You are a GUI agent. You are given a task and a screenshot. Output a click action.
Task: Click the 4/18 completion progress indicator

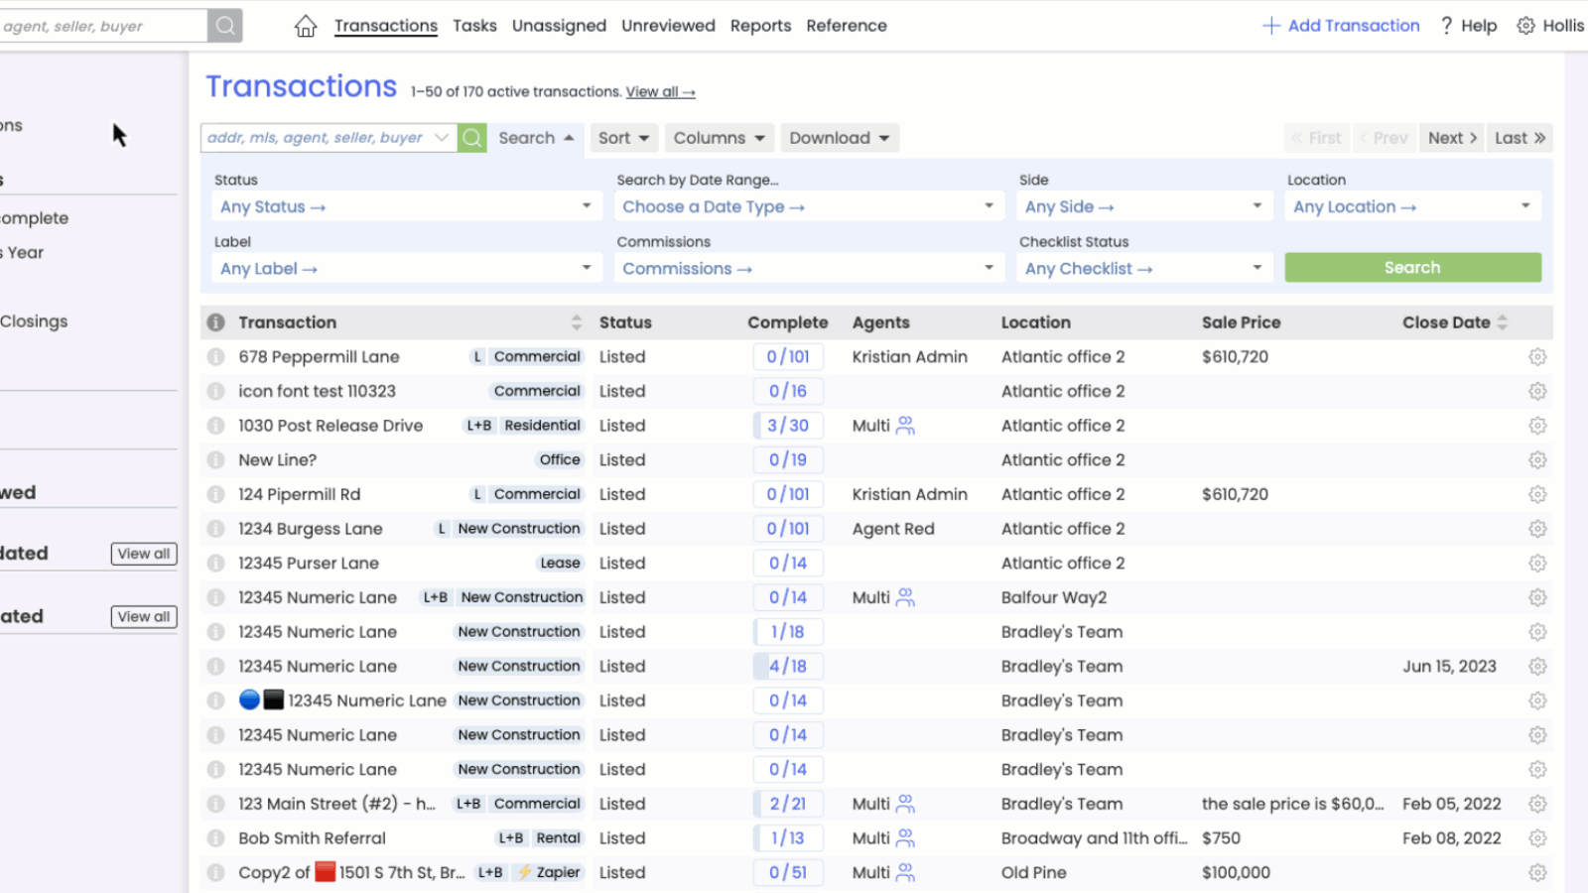[x=788, y=667]
